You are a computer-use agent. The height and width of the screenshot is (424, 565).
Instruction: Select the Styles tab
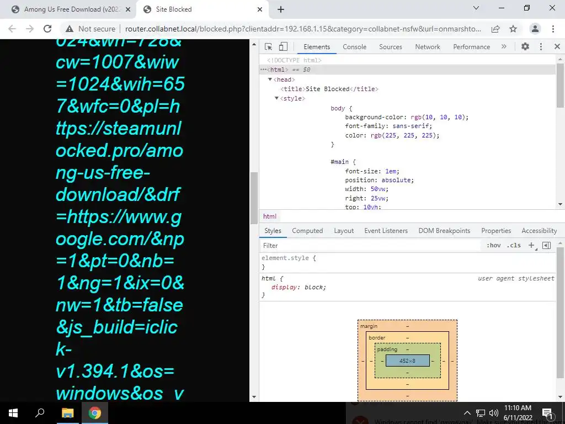coord(273,231)
